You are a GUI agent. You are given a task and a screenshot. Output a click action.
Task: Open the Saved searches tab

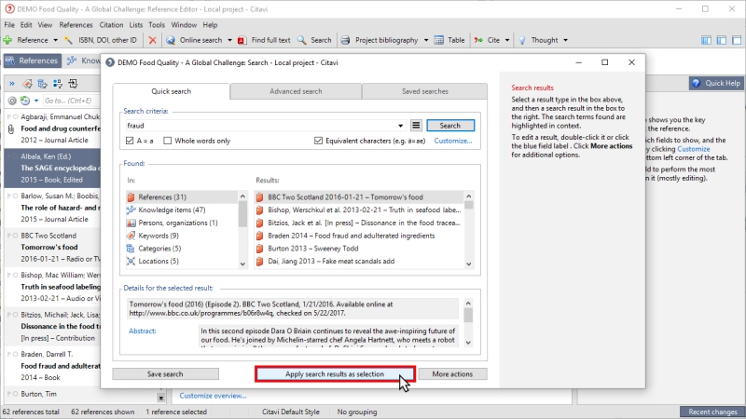(425, 91)
